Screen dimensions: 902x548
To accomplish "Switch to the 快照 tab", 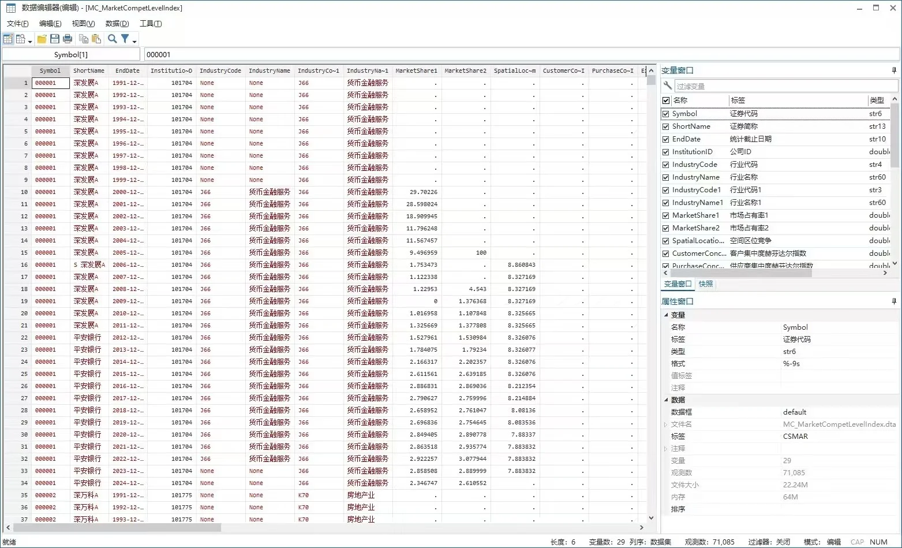I will pyautogui.click(x=706, y=284).
